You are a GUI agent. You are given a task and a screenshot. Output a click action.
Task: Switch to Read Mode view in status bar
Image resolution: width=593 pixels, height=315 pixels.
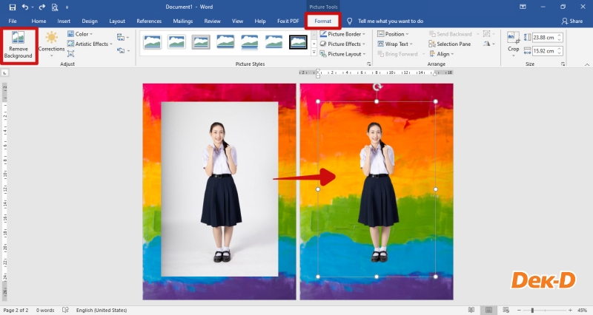[x=471, y=310]
